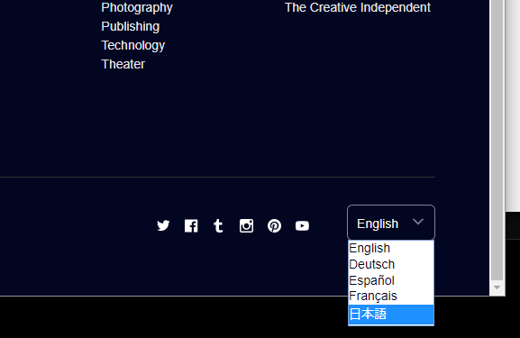Go to the Technology category
The height and width of the screenshot is (338, 520).
coord(133,45)
